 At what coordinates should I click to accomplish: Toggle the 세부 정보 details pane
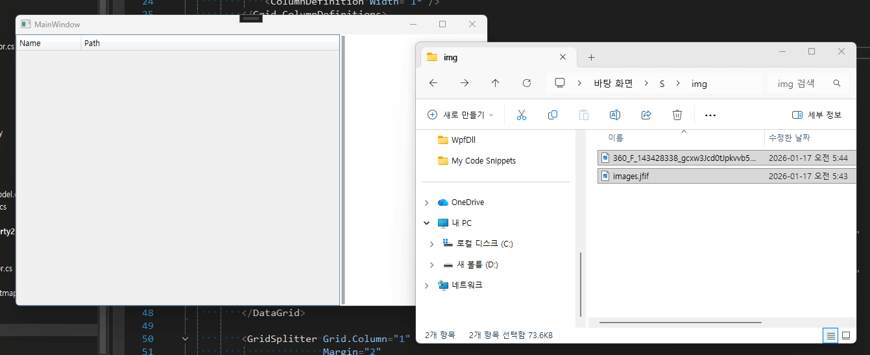point(816,115)
